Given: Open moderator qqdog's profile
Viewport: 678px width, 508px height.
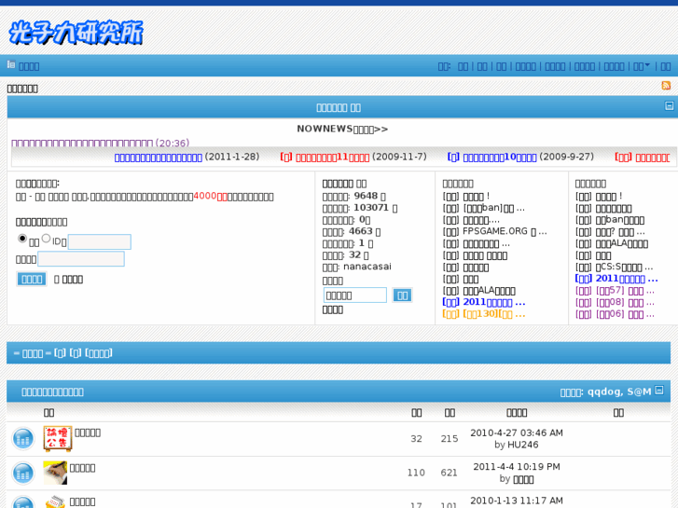Looking at the screenshot, I should pyautogui.click(x=604, y=391).
